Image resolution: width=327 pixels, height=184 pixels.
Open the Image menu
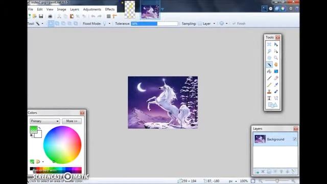tap(61, 9)
